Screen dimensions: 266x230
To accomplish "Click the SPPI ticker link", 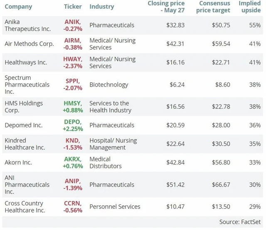I will click(74, 78).
